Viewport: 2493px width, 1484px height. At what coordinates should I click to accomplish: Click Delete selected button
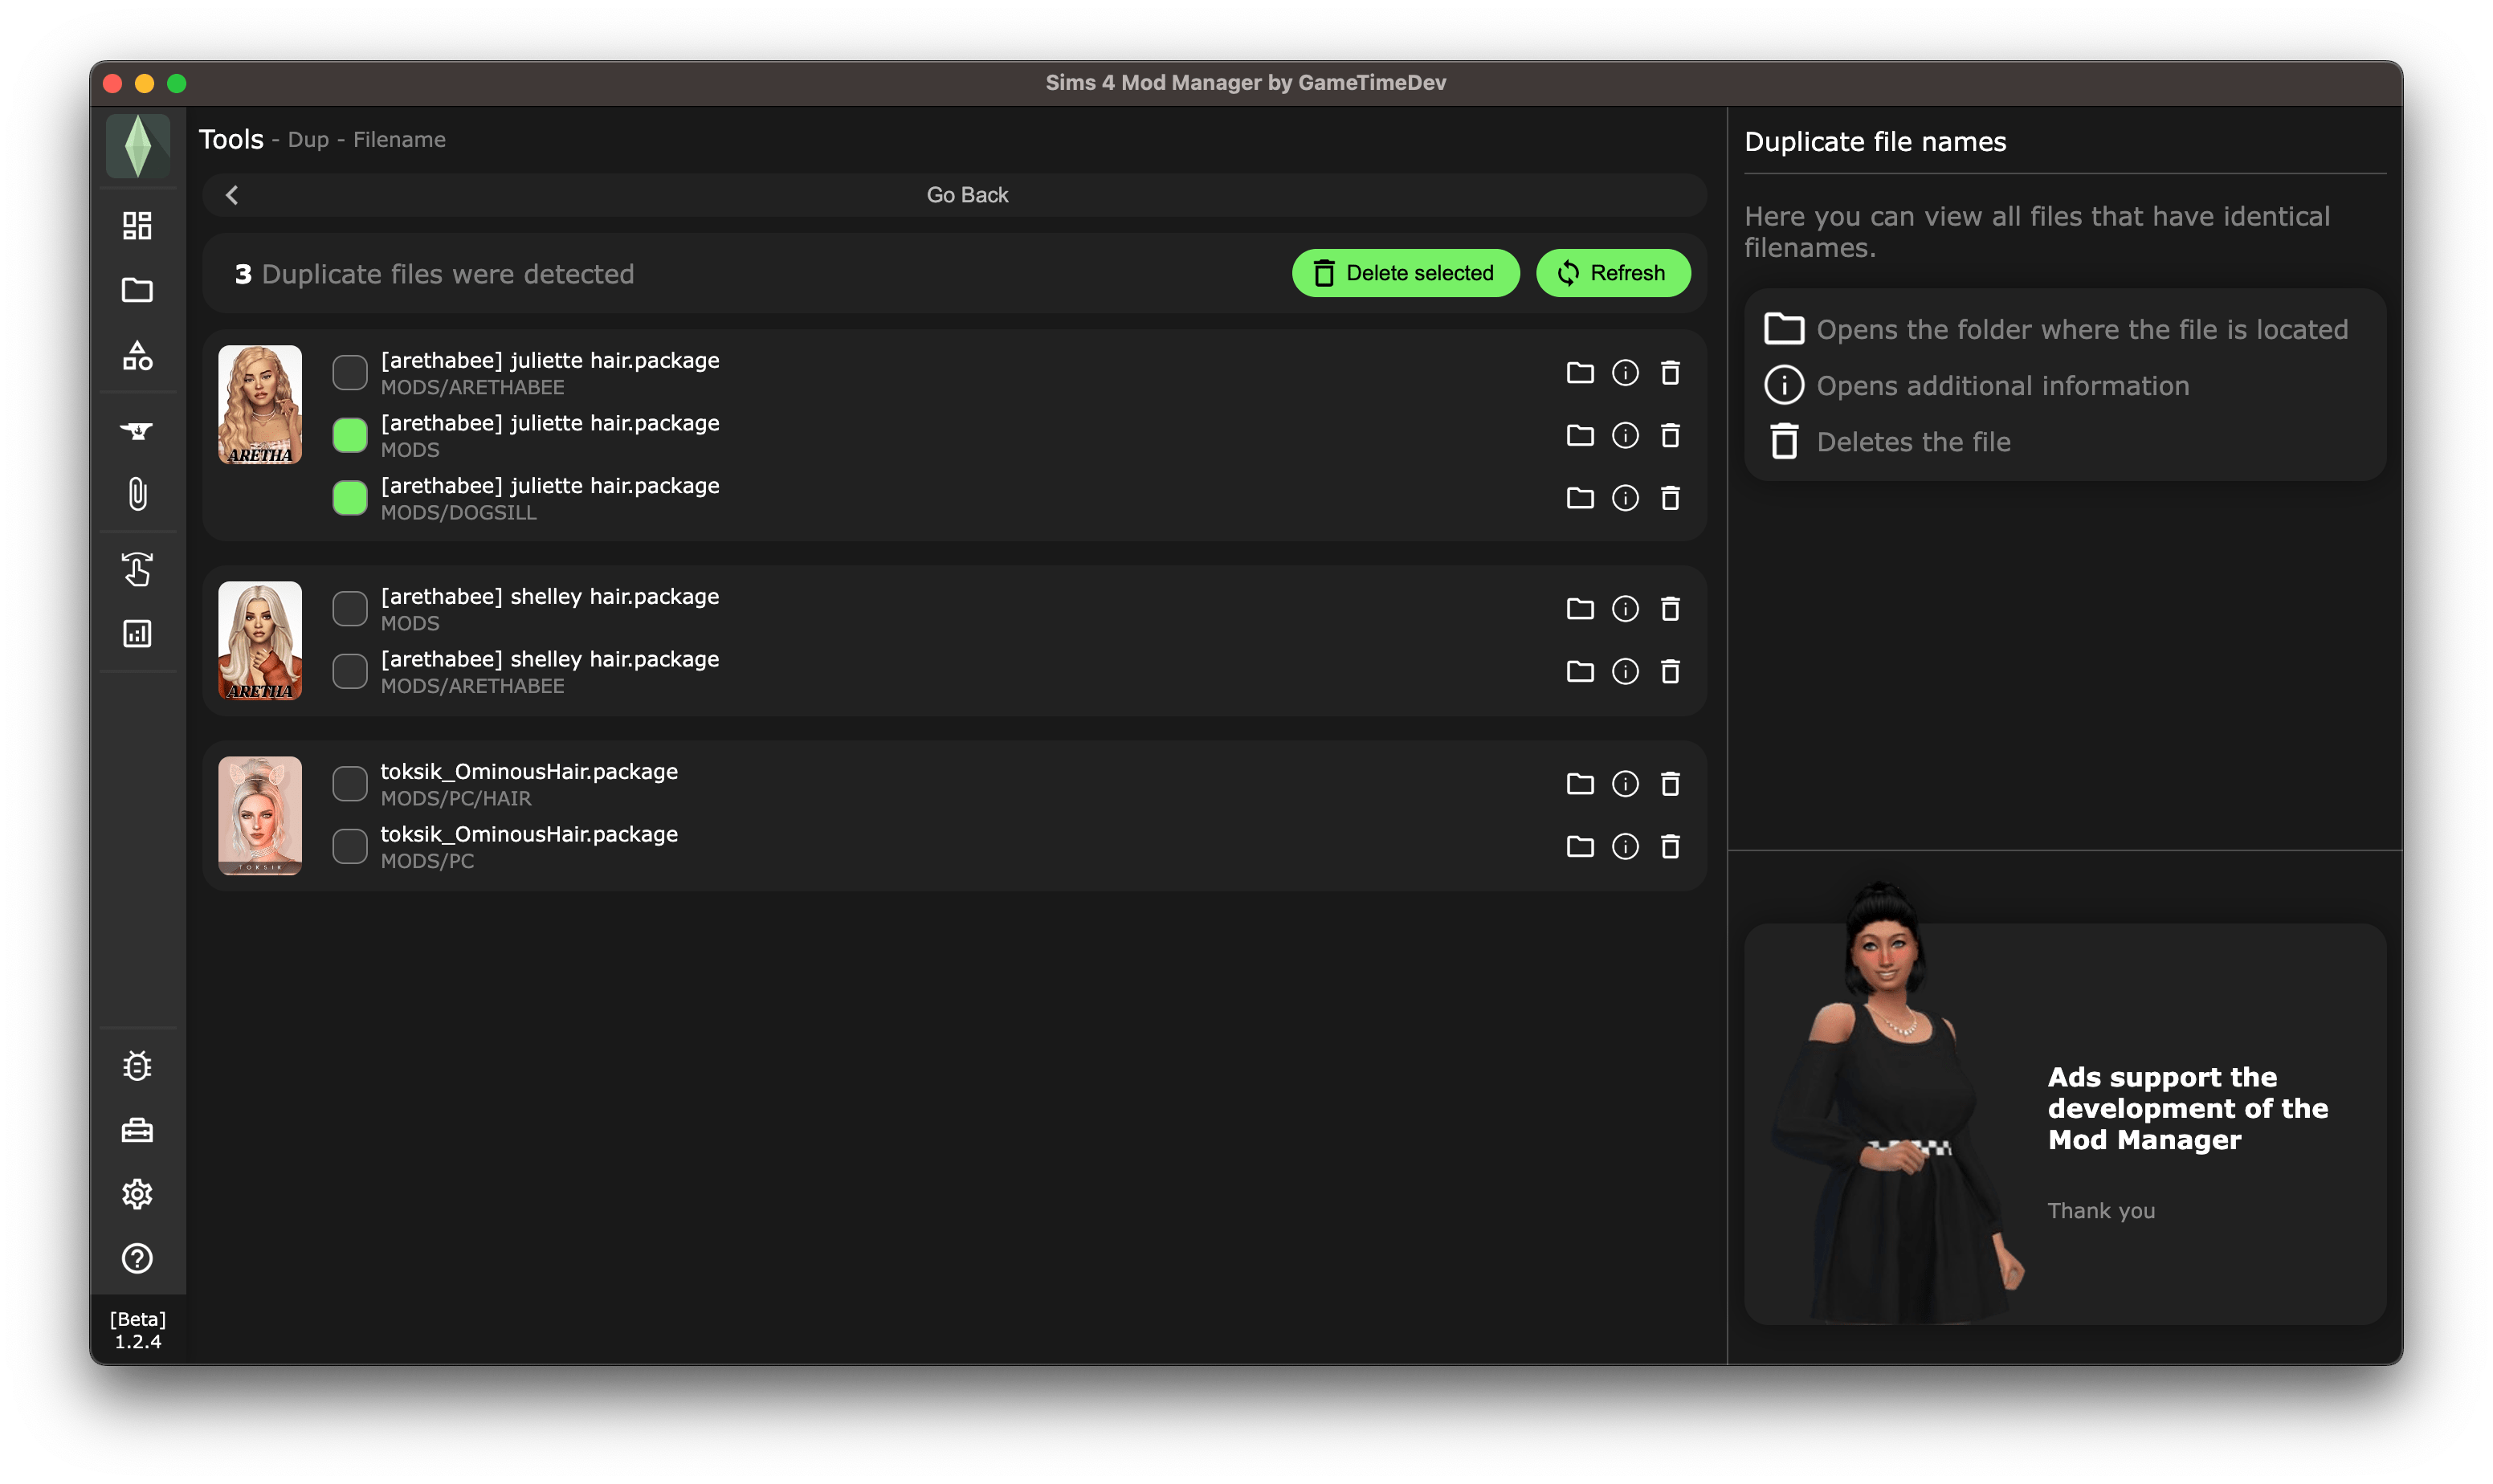click(x=1405, y=273)
